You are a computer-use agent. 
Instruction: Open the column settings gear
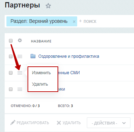tap(20, 41)
